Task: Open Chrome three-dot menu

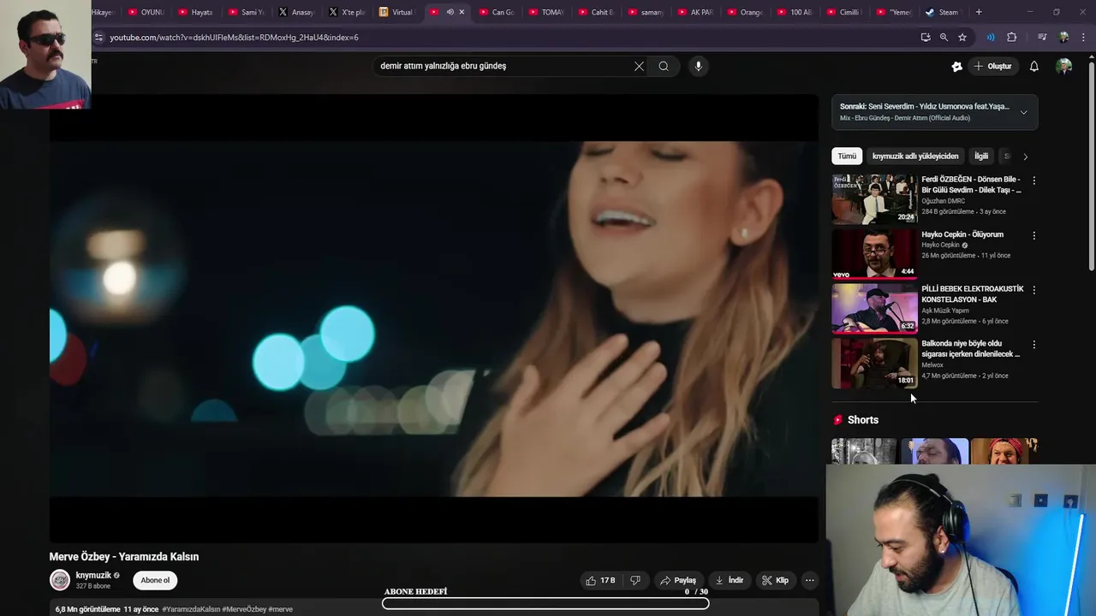Action: pyautogui.click(x=1084, y=38)
